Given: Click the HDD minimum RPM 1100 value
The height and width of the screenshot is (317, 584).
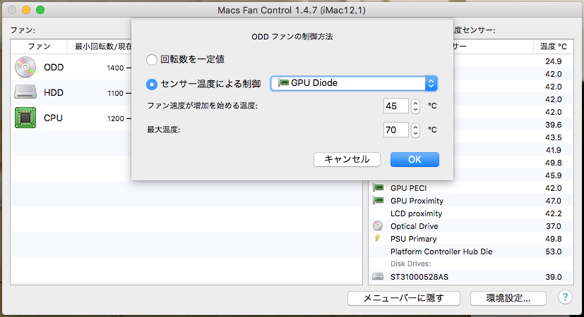Looking at the screenshot, I should click(115, 93).
